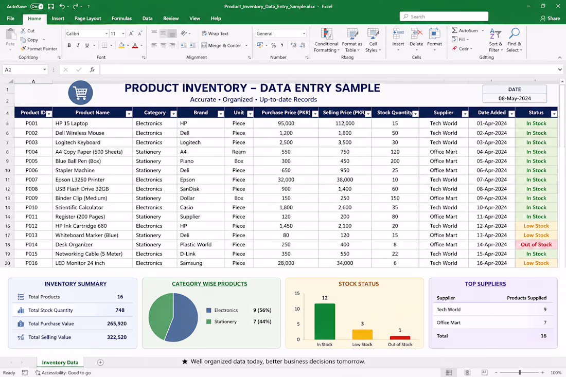This screenshot has width=566, height=377.
Task: Switch to Normal view in status bar
Action: (x=449, y=372)
